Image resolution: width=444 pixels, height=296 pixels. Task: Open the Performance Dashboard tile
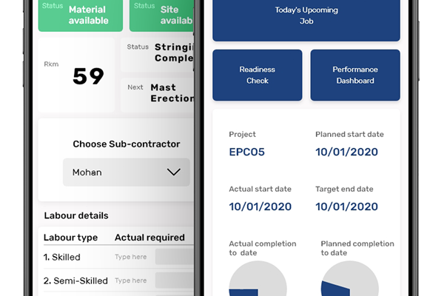355,75
